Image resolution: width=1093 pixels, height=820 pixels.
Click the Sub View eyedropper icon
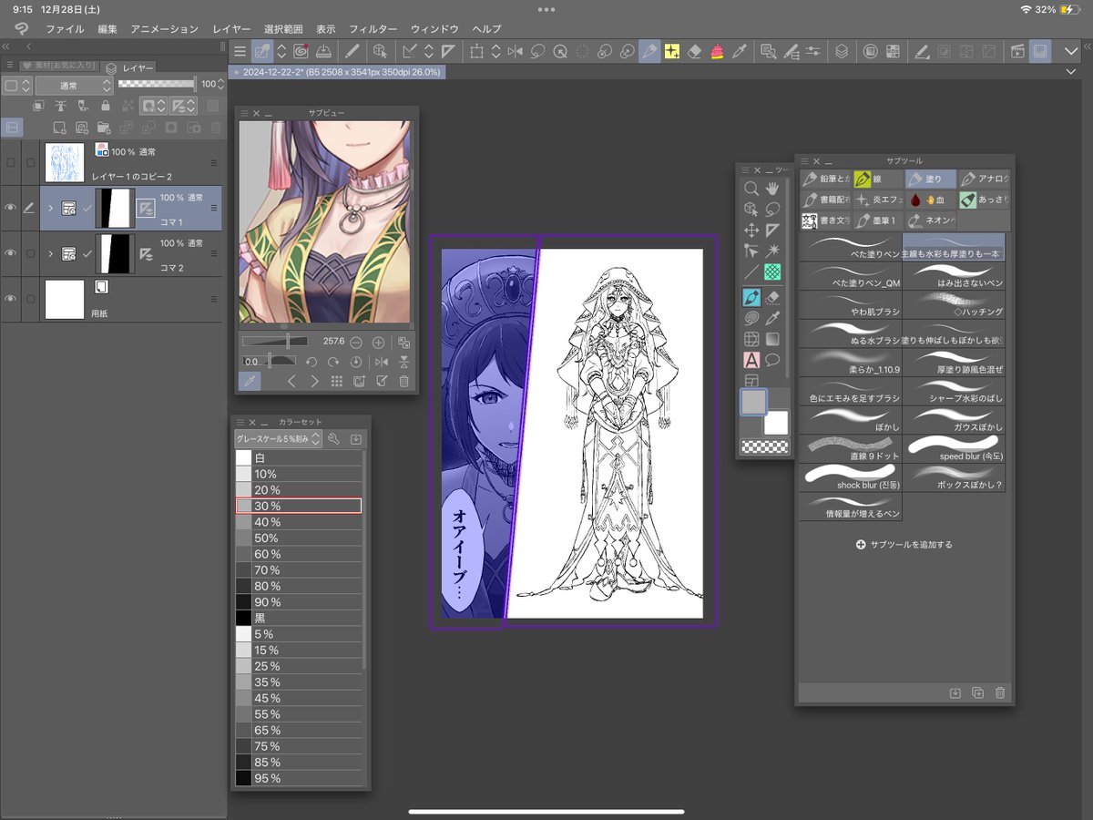pyautogui.click(x=250, y=382)
